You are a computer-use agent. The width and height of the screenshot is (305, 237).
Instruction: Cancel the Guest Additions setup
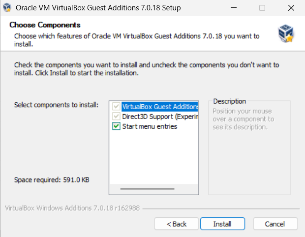coord(275,224)
